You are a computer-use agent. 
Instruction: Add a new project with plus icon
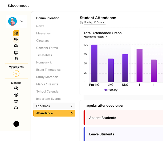[x=16, y=74]
